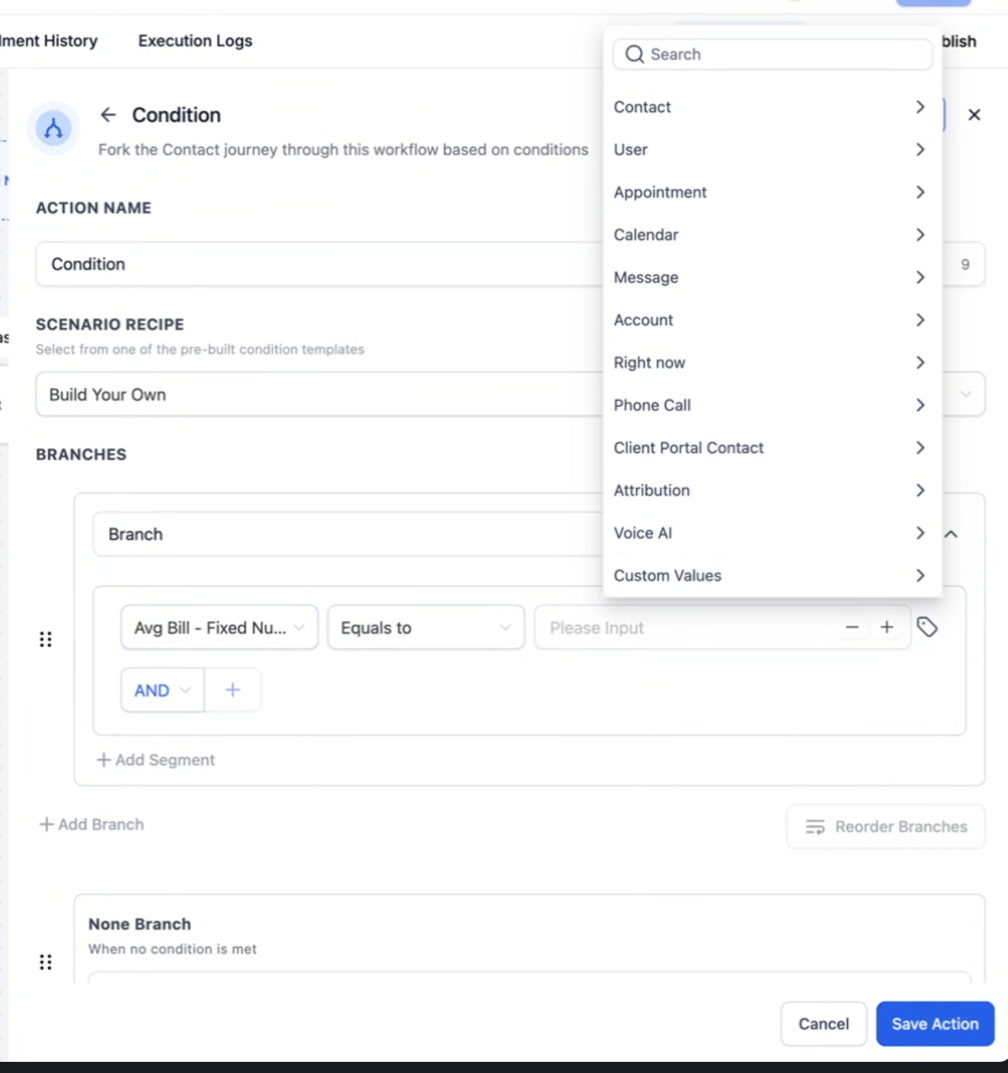
Task: Click the plus stepper in value input
Action: pos(886,627)
